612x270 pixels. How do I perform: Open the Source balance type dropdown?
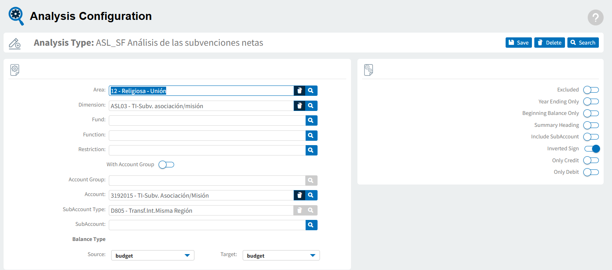pos(153,255)
